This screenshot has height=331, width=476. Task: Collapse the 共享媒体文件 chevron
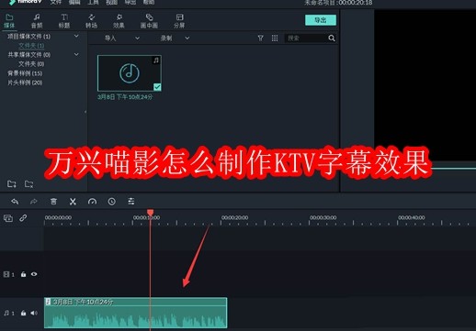tap(76, 54)
